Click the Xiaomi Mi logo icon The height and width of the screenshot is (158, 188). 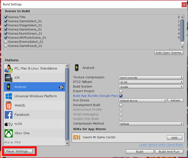[x=77, y=138]
